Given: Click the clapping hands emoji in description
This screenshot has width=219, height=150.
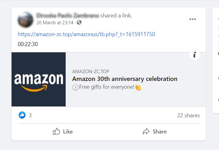Looking at the screenshot, I should click(138, 87).
